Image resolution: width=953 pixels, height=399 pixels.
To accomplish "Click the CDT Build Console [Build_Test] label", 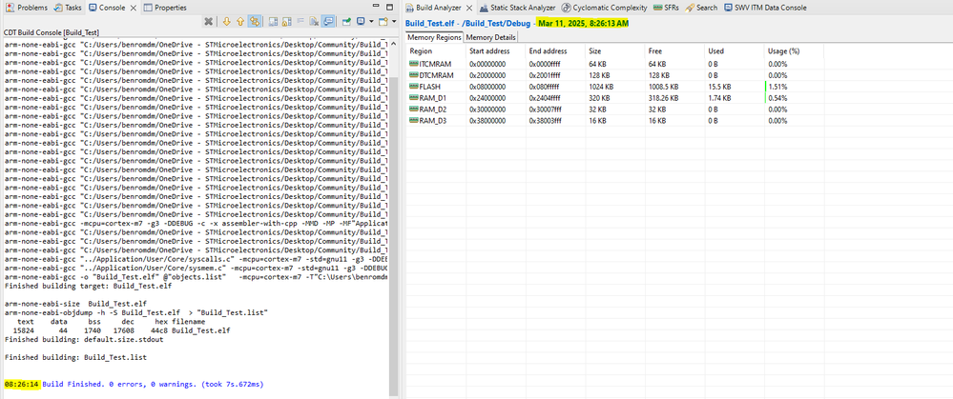I will point(52,32).
